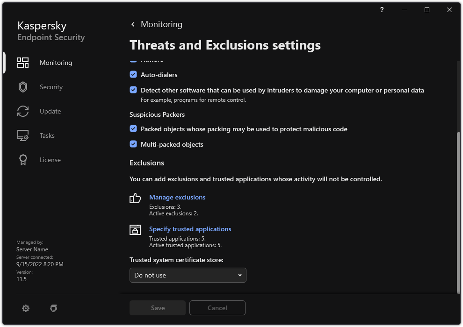Screen dimensions: 463x327
Task: Open help using the question mark
Action: pos(382,10)
